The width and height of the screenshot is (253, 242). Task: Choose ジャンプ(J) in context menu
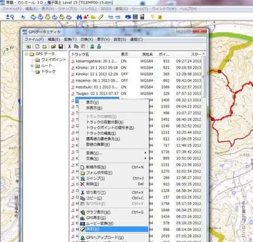[114, 179]
